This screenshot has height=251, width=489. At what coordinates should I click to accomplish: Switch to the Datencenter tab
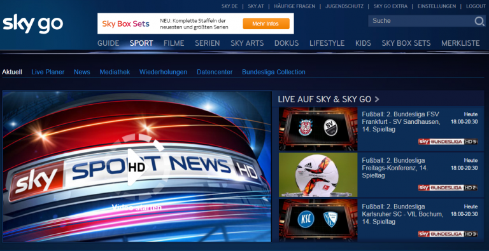(215, 72)
